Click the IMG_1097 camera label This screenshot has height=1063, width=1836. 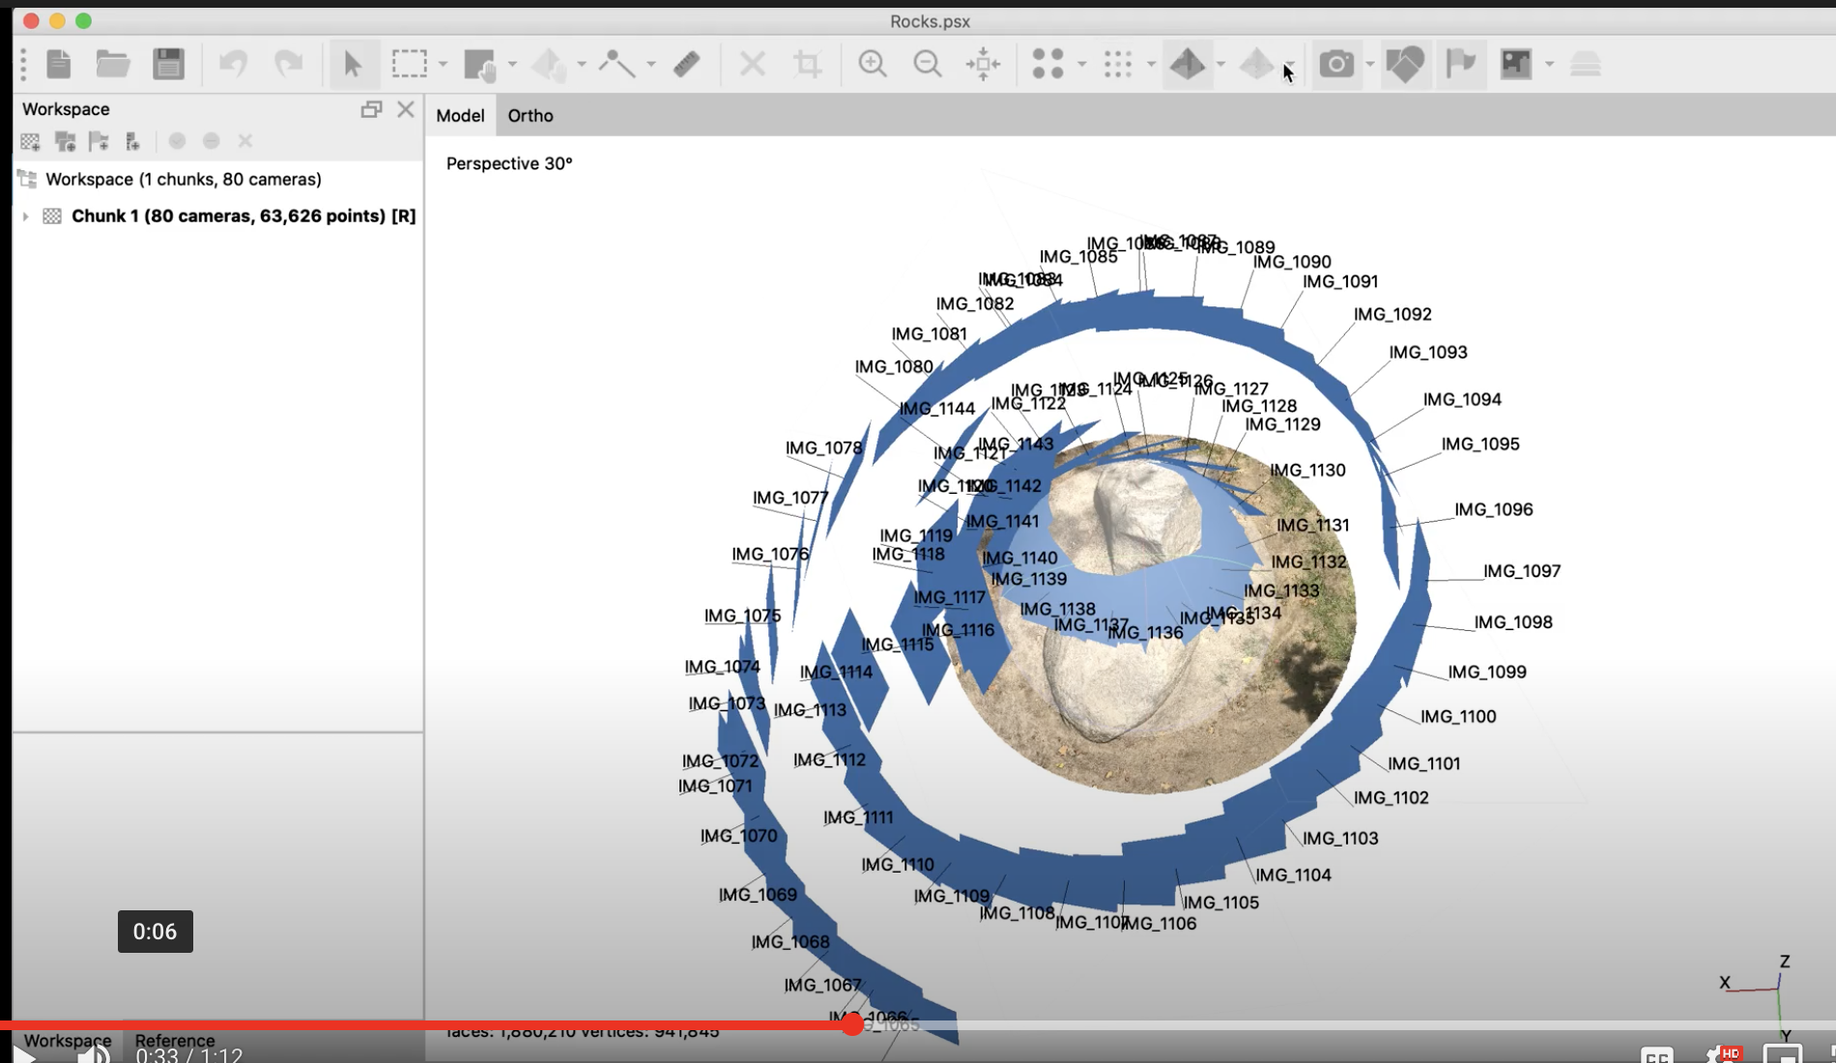pyautogui.click(x=1521, y=571)
